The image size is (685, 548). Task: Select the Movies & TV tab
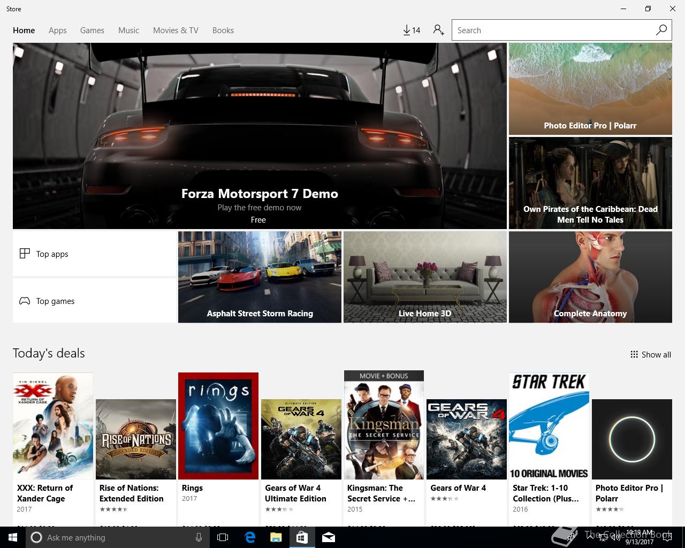[176, 31]
